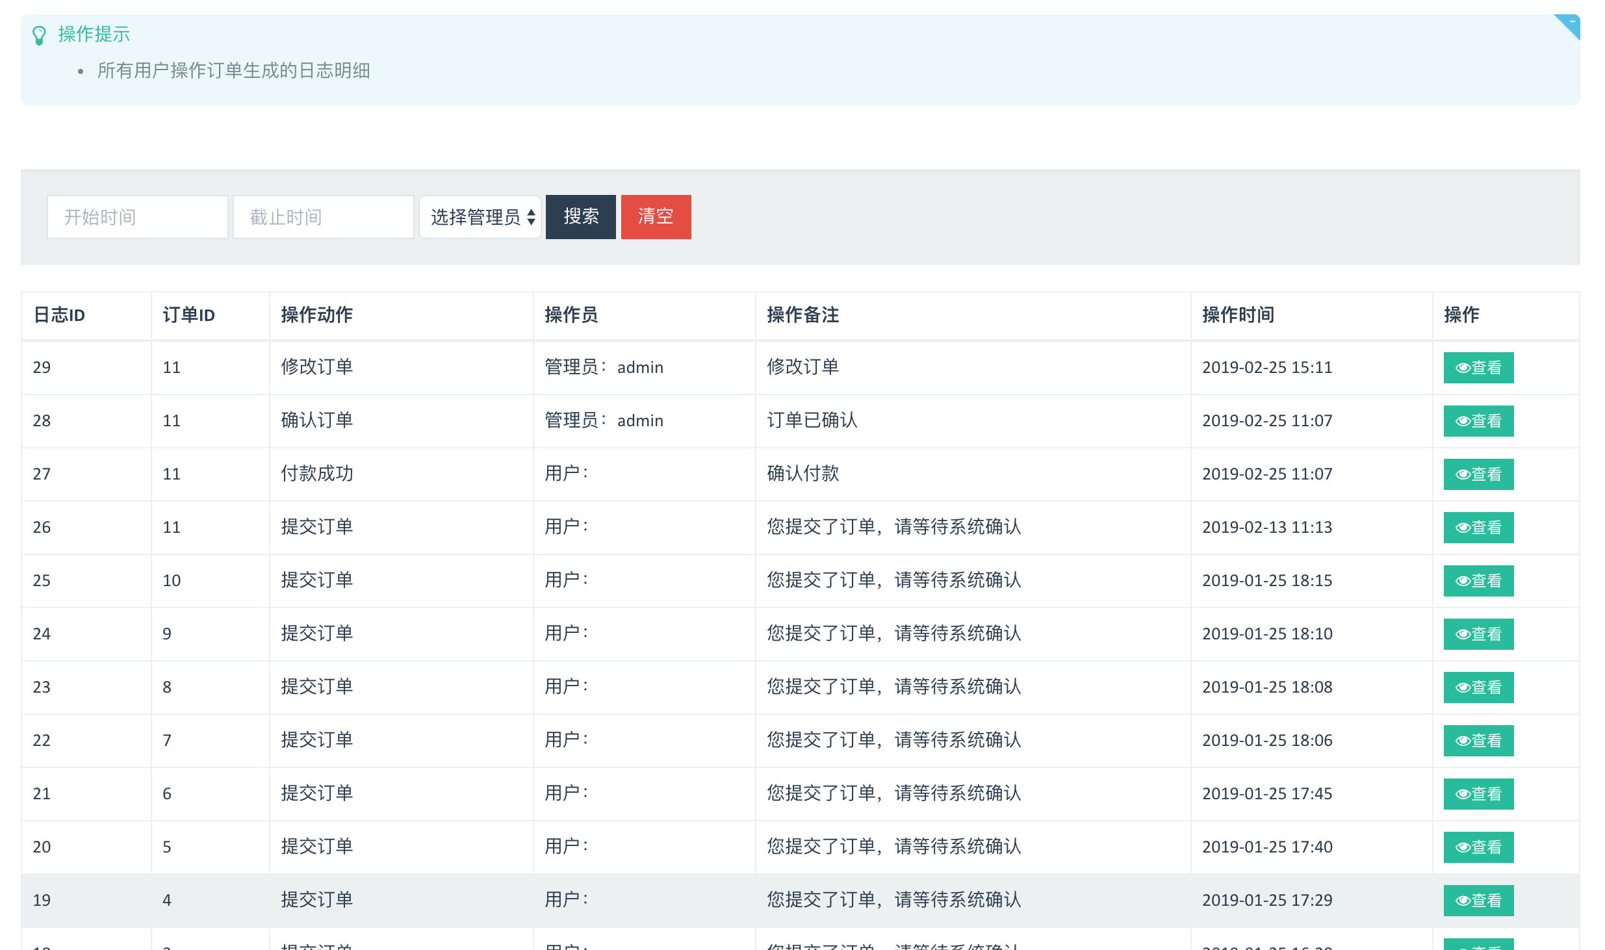View log 21 from 17:45

click(1478, 794)
